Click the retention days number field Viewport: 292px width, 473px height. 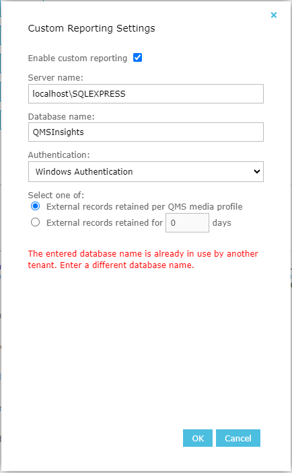(x=187, y=222)
